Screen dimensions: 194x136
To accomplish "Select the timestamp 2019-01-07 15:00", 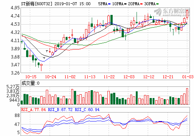I will [x=72, y=4].
